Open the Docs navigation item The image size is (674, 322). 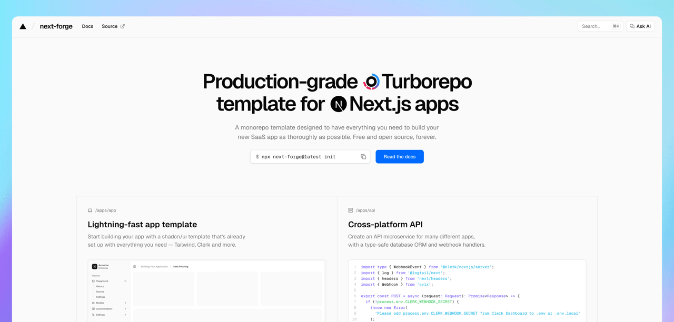point(87,26)
